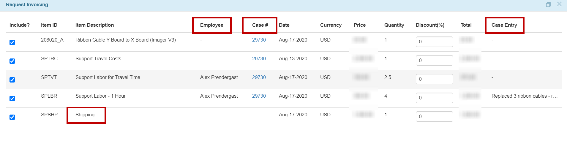Click the Employee column header
Viewport: 567px width, 149px height.
click(x=211, y=25)
